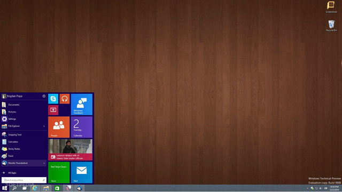Screen dimensions: 342x192
Task: Select the Screenshots desktop folder icon
Action: tap(331, 7)
